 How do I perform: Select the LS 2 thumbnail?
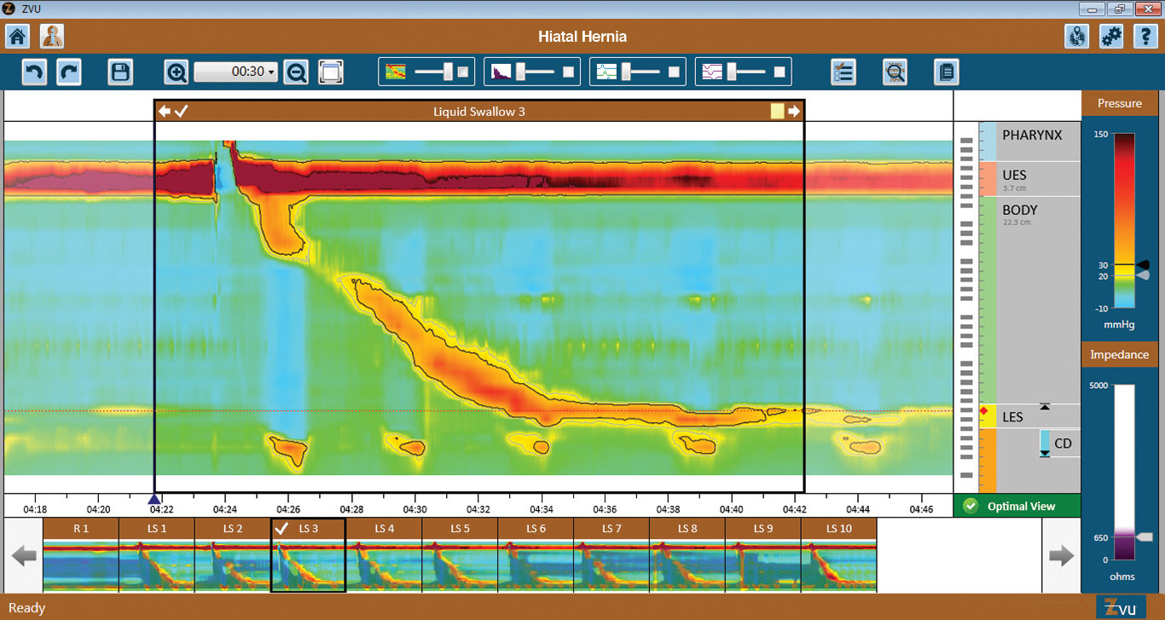pos(233,555)
